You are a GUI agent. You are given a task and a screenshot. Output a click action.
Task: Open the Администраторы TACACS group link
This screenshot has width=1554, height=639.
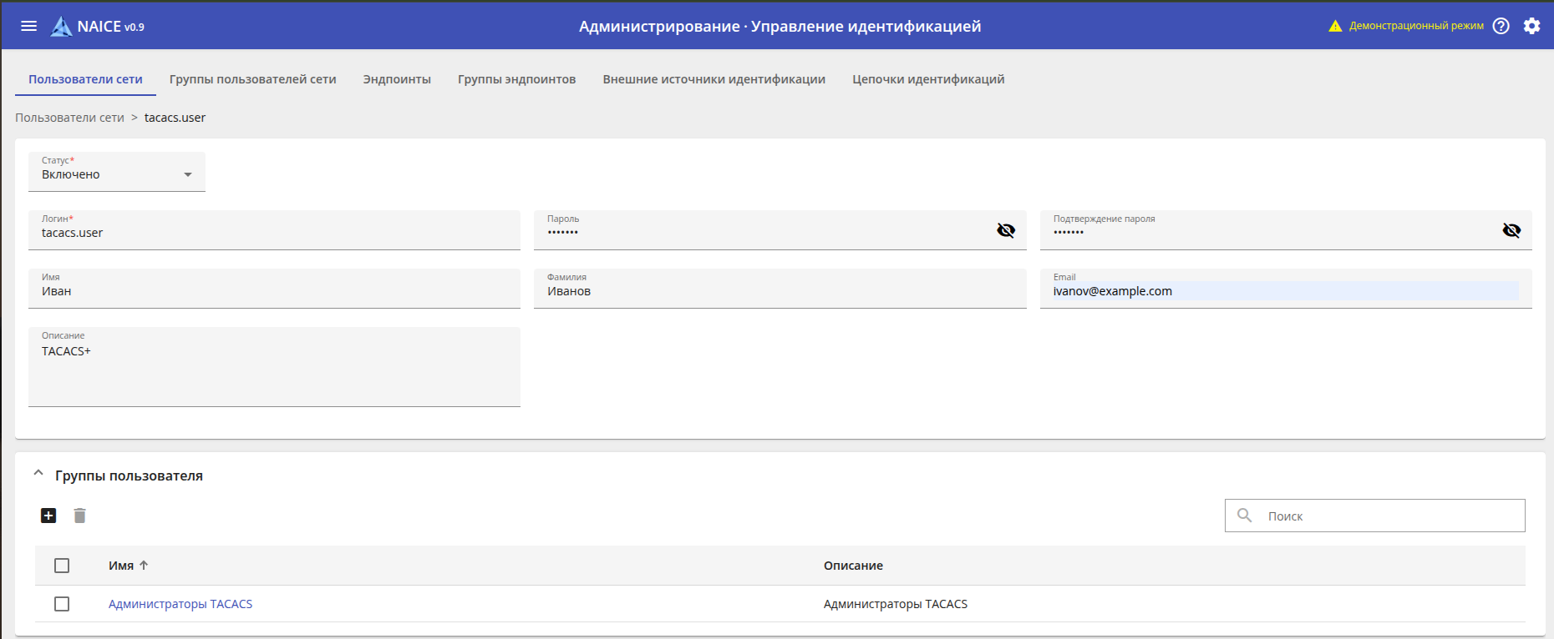180,604
